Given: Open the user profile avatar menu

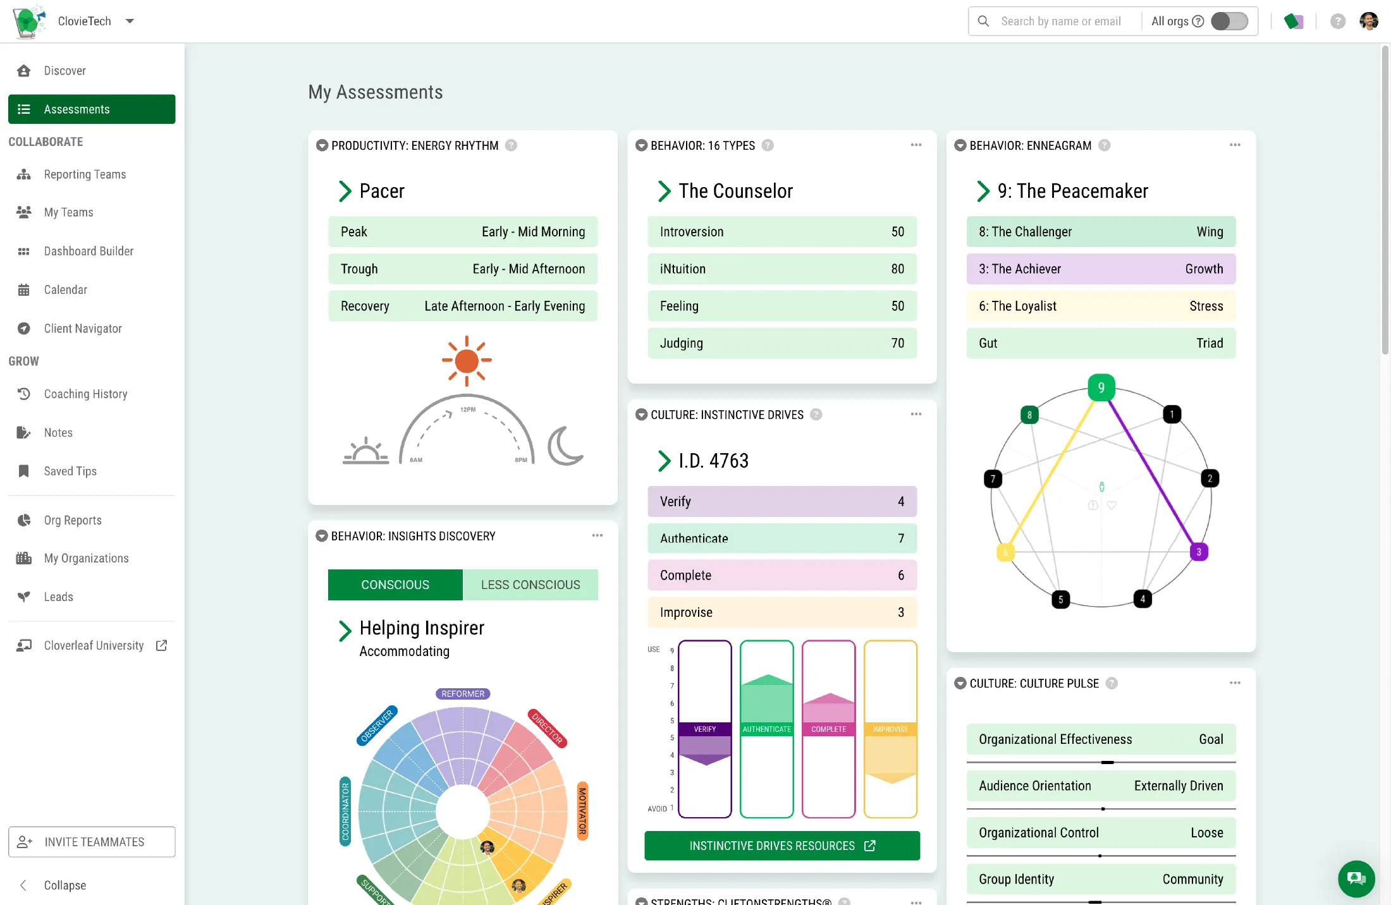Looking at the screenshot, I should [x=1369, y=21].
